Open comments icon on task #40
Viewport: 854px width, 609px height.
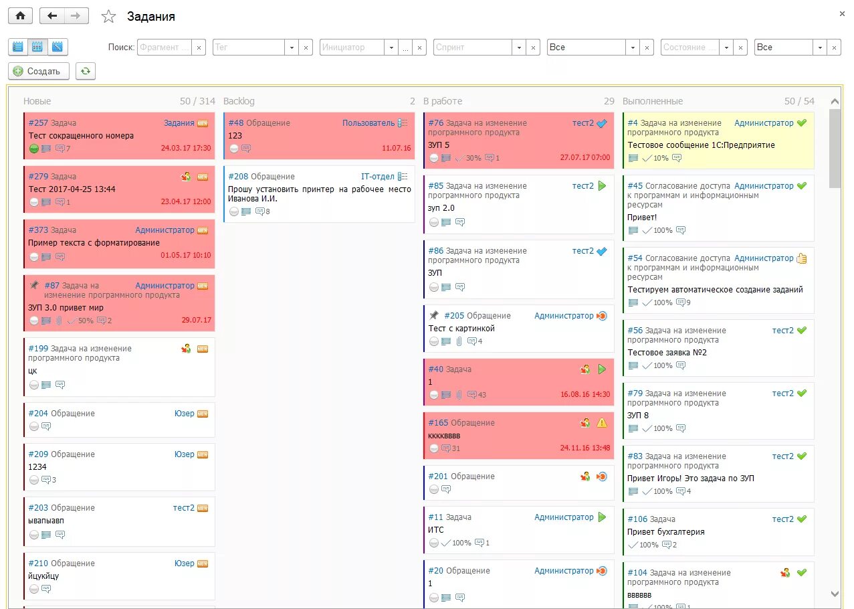(x=472, y=395)
